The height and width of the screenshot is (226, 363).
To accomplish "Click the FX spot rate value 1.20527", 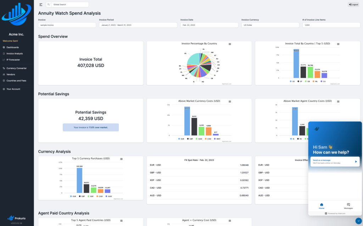I will coord(244,173).
